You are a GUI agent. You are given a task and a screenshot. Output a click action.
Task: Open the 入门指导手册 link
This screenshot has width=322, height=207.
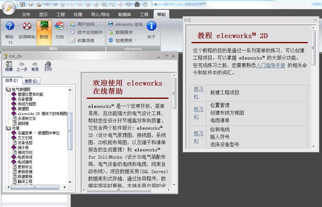271,65
